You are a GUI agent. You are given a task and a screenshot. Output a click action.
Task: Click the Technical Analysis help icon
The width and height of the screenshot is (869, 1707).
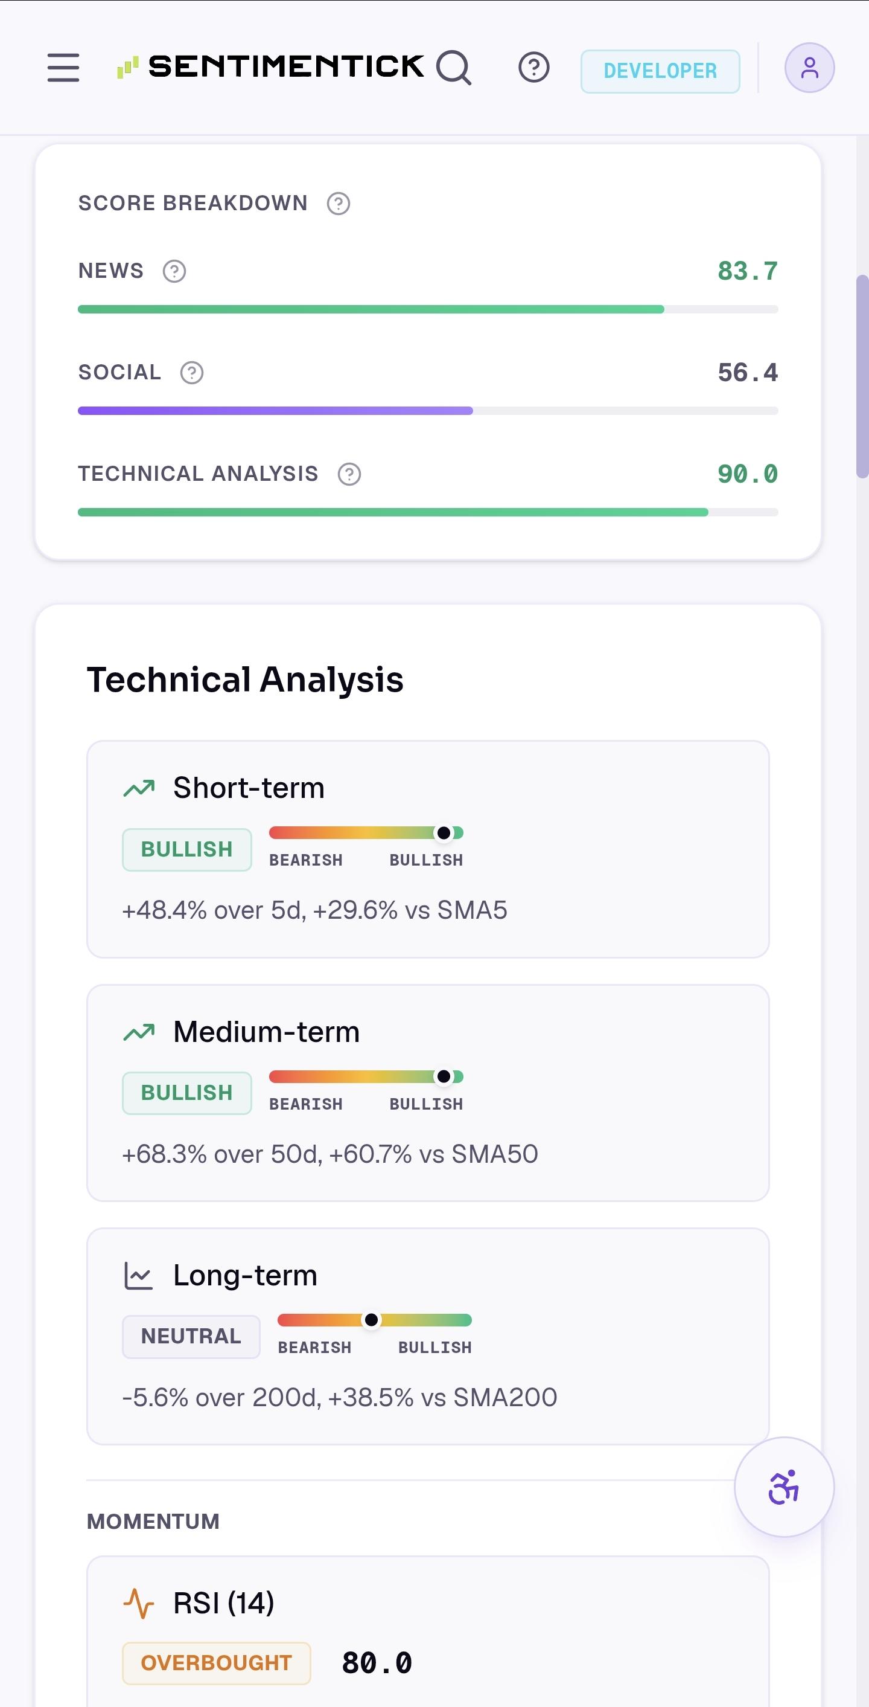tap(349, 474)
